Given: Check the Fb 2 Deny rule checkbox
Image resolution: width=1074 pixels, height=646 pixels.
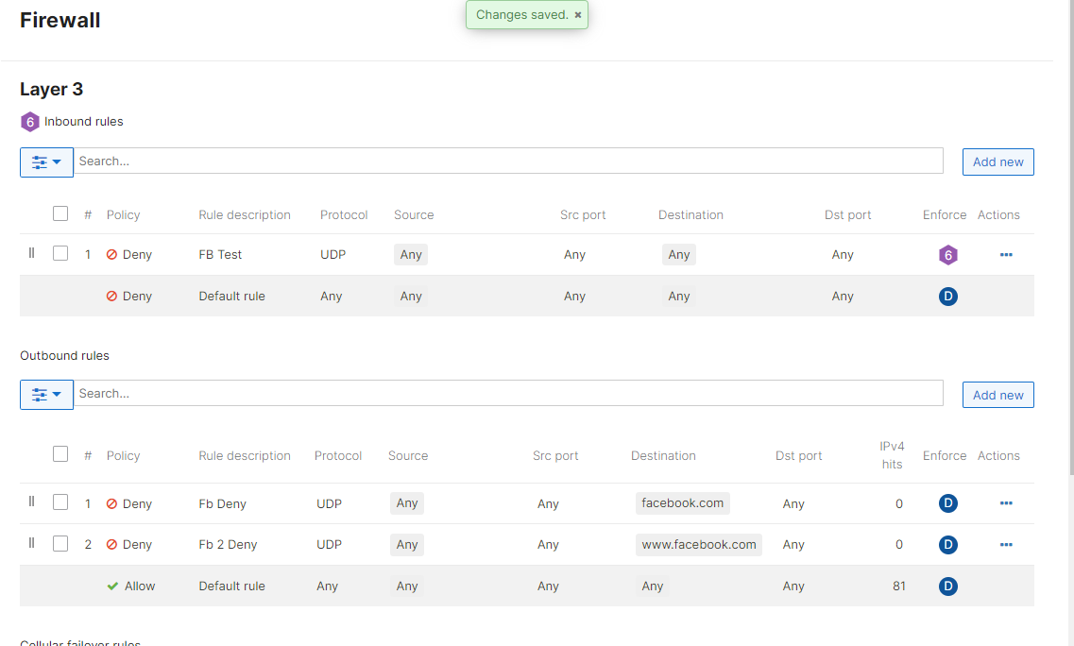Looking at the screenshot, I should tap(60, 543).
